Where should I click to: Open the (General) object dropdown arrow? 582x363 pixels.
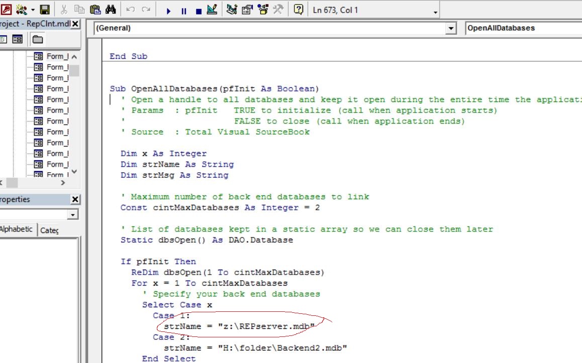tap(451, 28)
